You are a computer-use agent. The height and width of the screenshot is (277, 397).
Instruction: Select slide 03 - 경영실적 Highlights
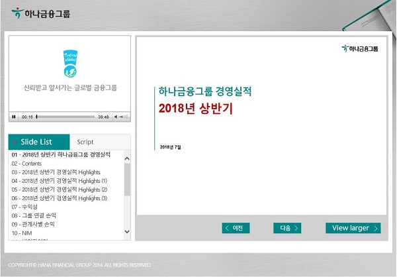click(x=56, y=172)
